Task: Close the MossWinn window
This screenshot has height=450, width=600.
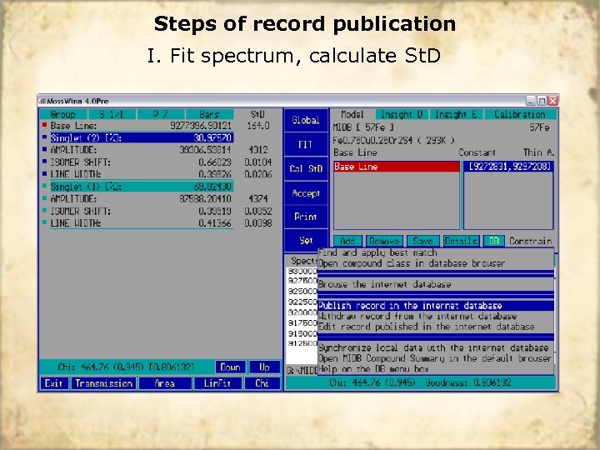Action: (x=552, y=101)
